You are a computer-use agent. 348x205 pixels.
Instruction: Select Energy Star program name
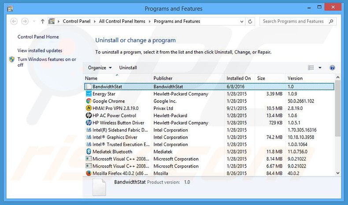pos(104,94)
